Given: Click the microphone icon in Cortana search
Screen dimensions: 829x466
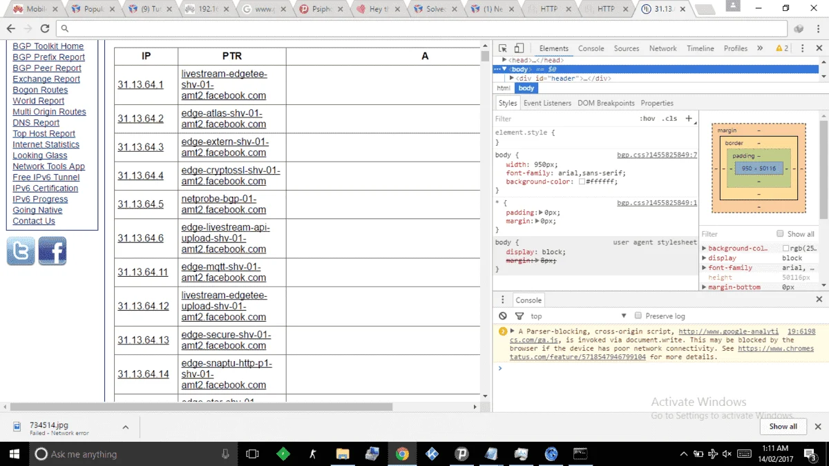Looking at the screenshot, I should pyautogui.click(x=225, y=454).
